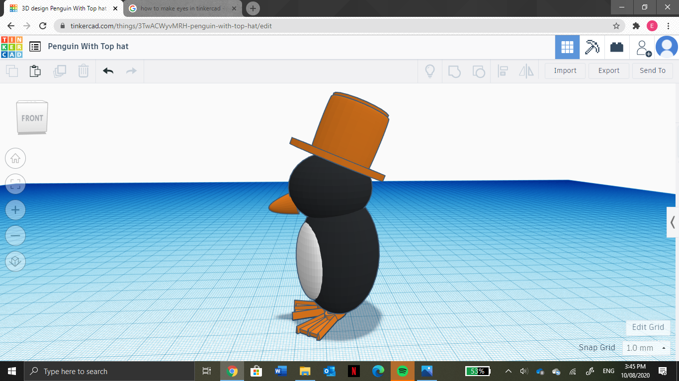
Task: Click the Copy toolbar icon
Action: click(12, 71)
